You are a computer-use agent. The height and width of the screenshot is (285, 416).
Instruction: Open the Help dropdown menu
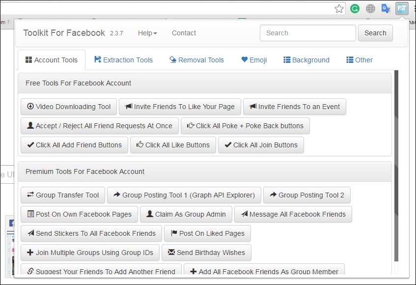click(147, 33)
